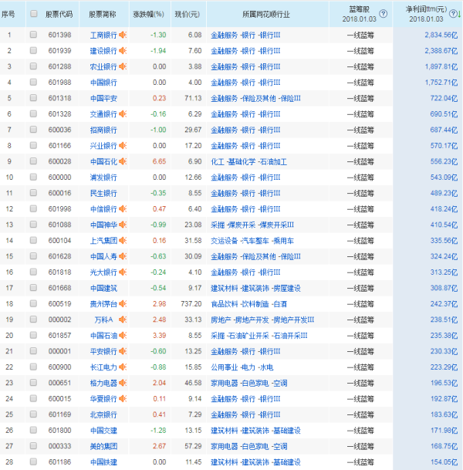This screenshot has height=470, width=463.
Task: Click speaker icon next to 平安银行
Action: click(x=123, y=351)
